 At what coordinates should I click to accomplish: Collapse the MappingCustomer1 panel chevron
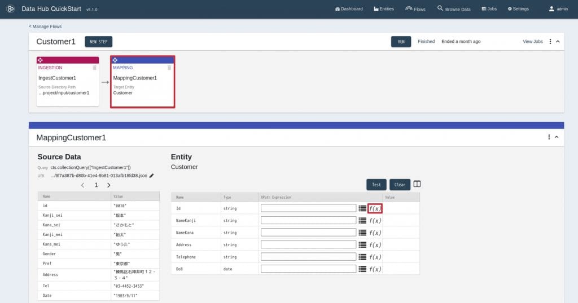(x=556, y=137)
